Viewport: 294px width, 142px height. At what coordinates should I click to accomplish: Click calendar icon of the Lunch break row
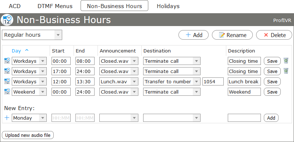pos(7,81)
